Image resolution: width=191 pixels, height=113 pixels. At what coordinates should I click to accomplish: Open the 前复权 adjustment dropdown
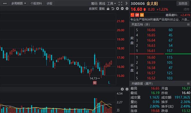[93, 9]
